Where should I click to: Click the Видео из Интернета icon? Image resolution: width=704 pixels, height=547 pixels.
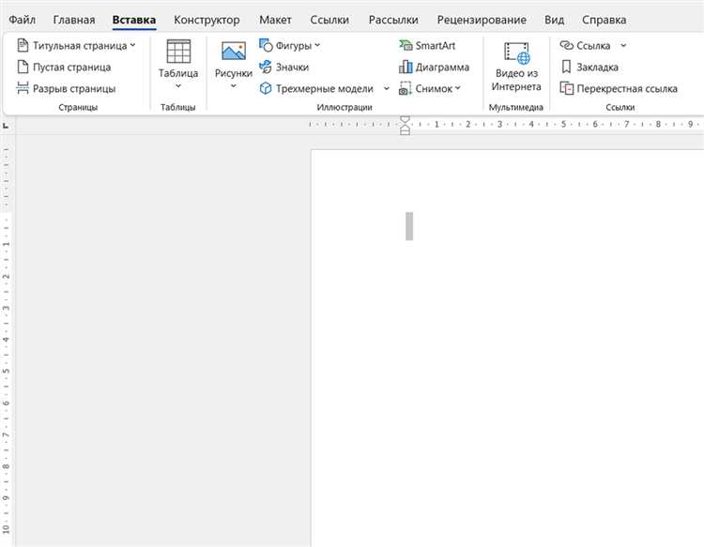(x=516, y=54)
